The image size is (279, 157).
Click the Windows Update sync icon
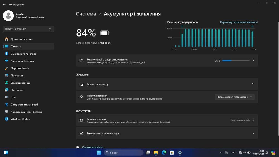pos(7,119)
